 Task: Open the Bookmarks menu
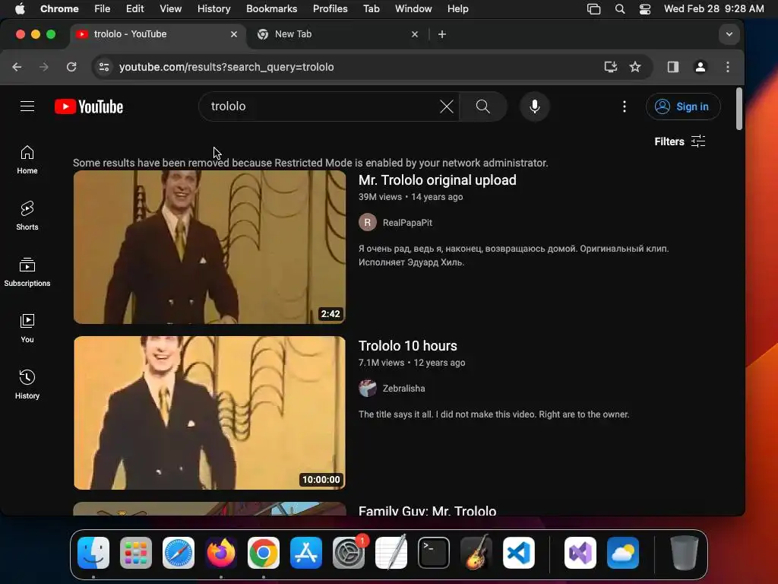(271, 9)
